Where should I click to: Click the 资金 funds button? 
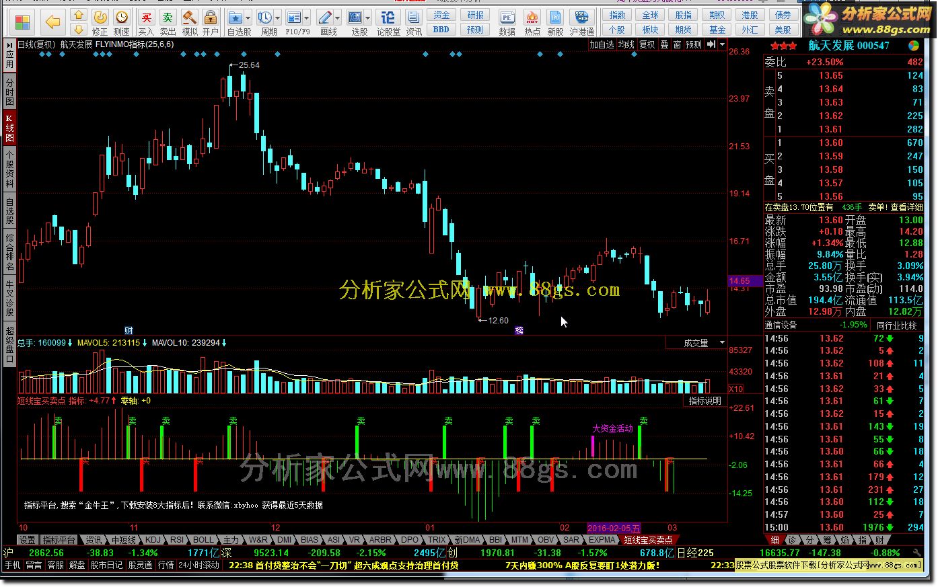441,15
